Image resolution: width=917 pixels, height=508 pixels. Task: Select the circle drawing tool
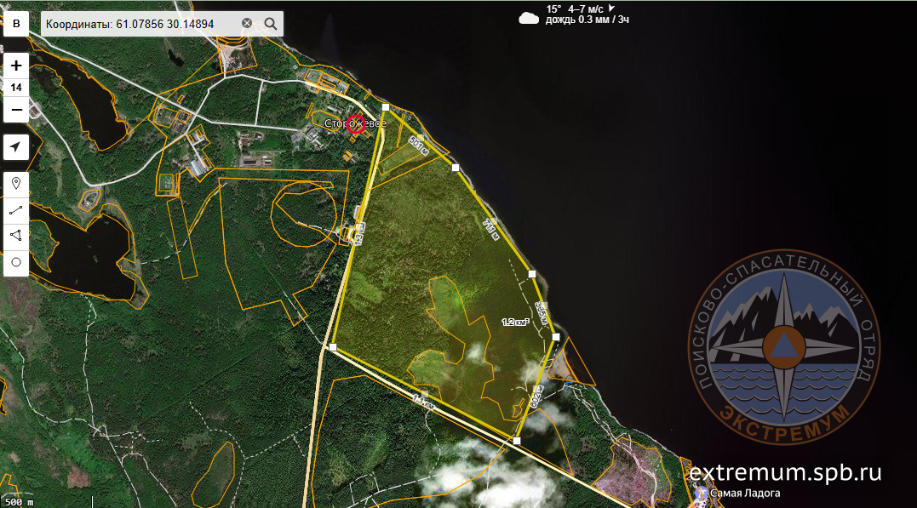16,262
